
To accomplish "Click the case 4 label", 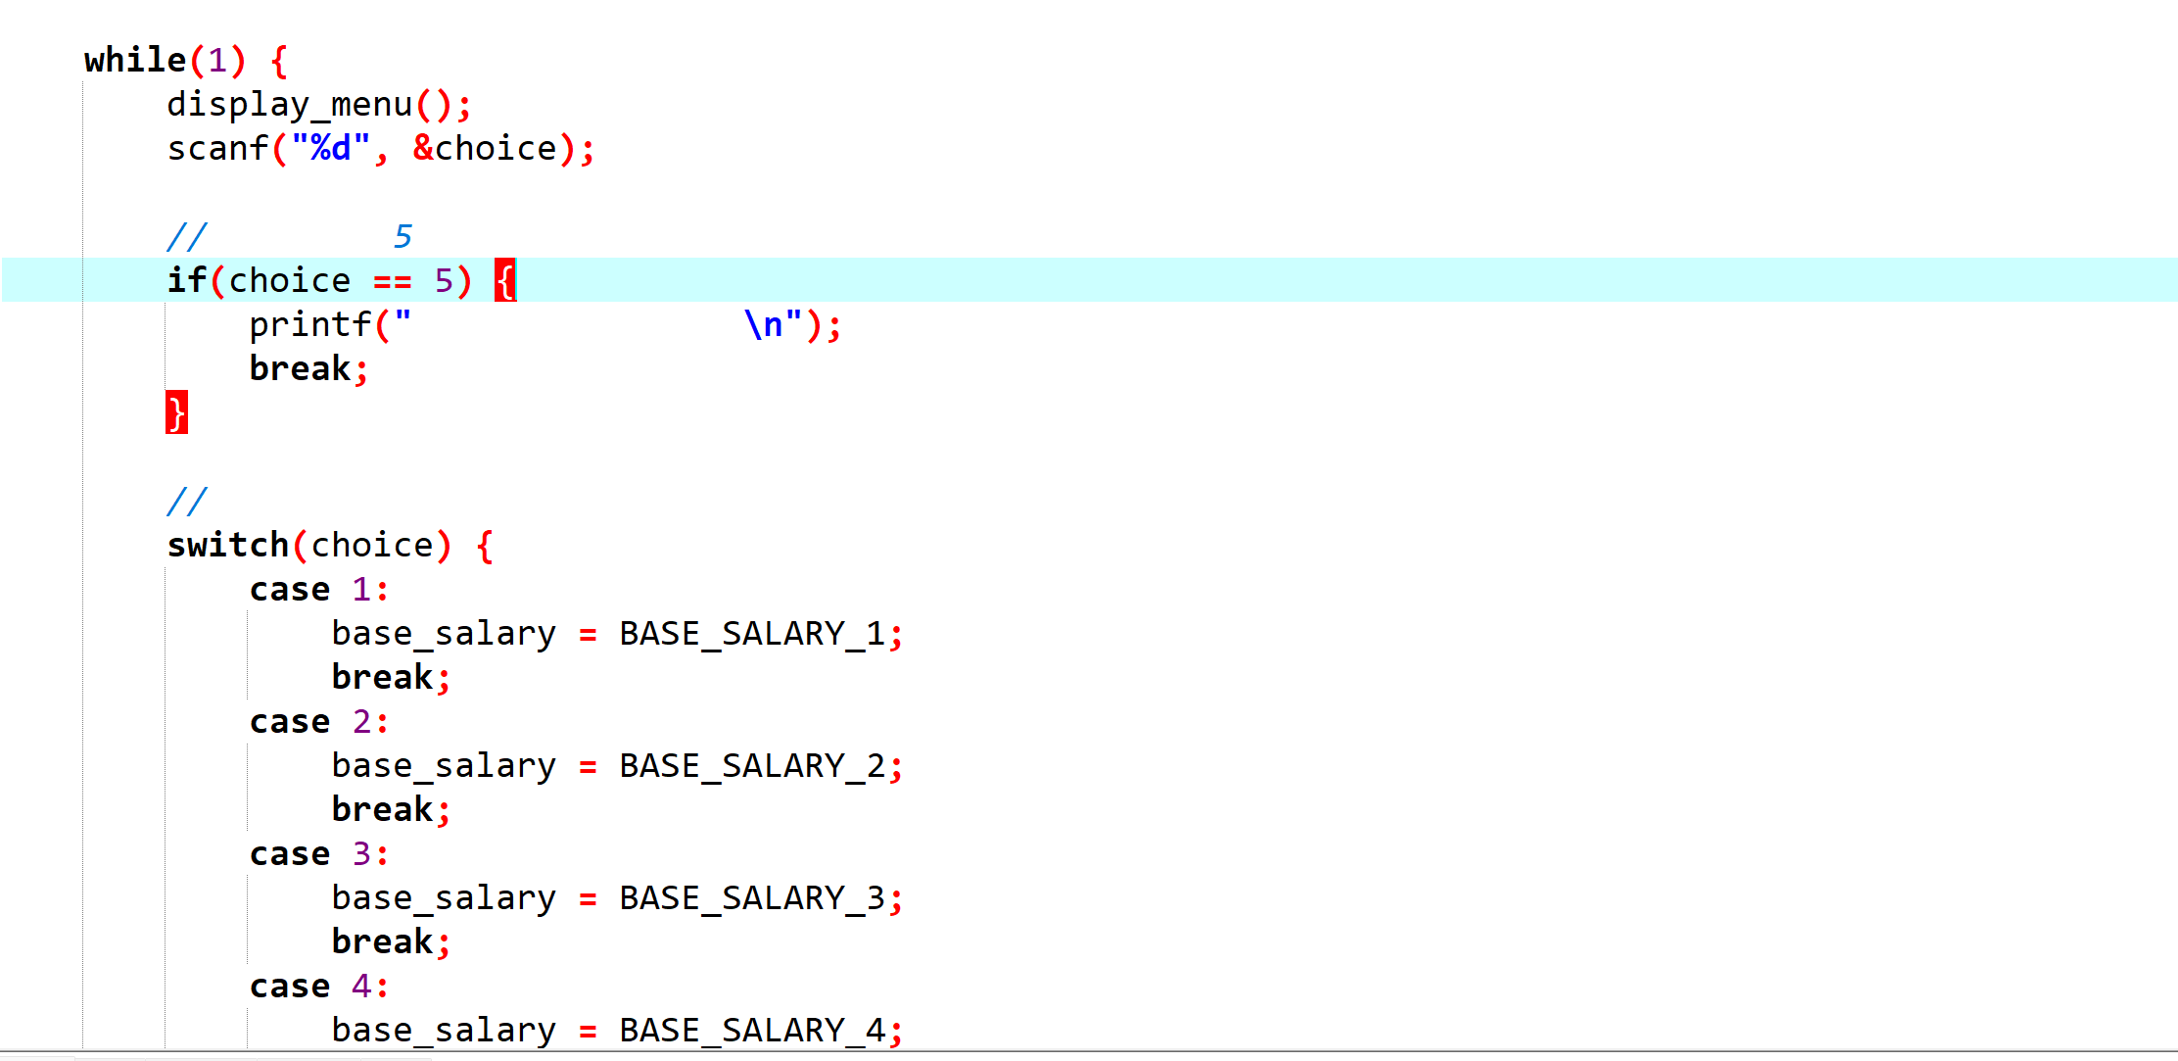I will click(x=317, y=987).
